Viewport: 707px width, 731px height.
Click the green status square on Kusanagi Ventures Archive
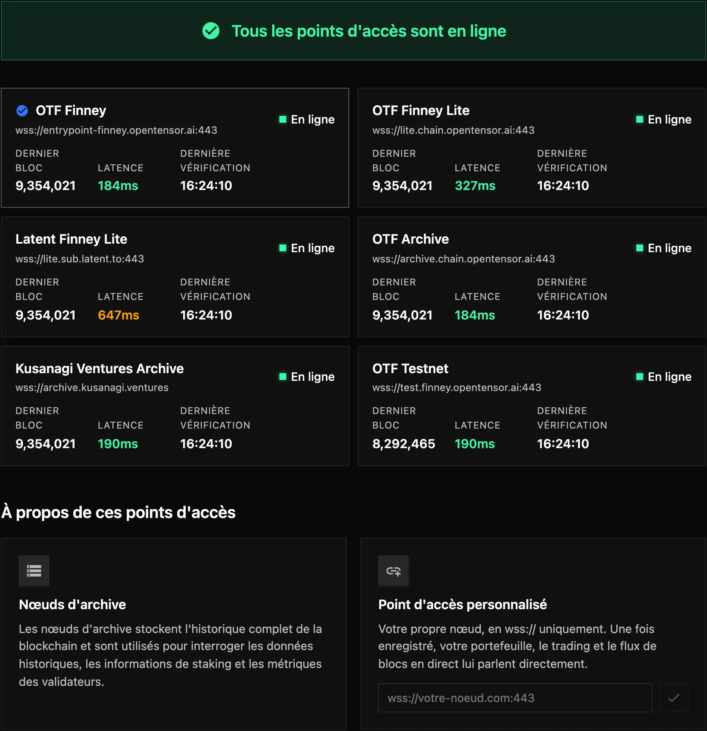(x=282, y=377)
